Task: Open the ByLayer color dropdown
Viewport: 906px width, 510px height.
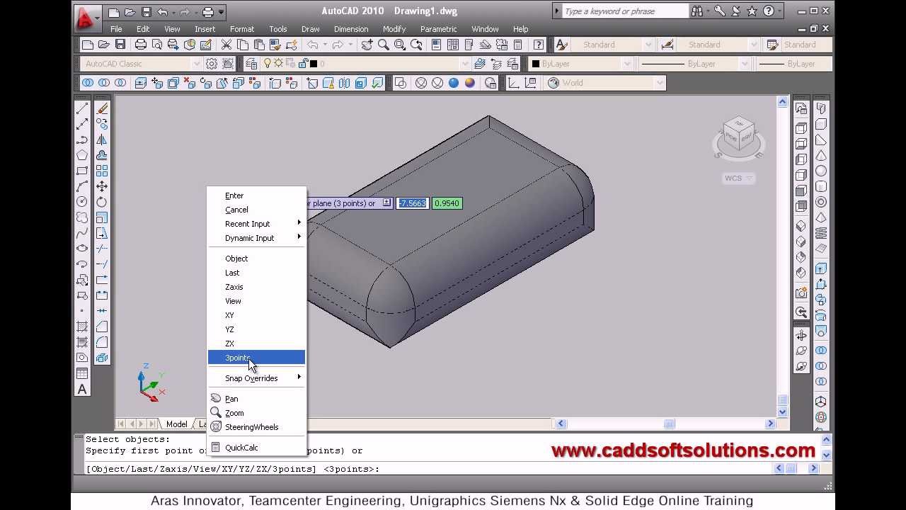Action: pos(626,64)
